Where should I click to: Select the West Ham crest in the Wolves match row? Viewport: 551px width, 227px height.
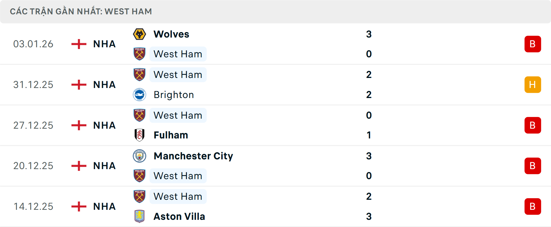140,54
